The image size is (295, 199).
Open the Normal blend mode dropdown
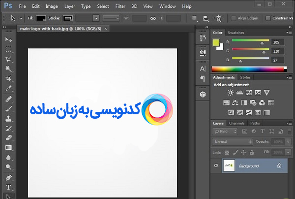233,142
